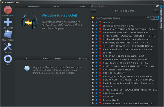Open Add Station plus icon

click(8, 22)
